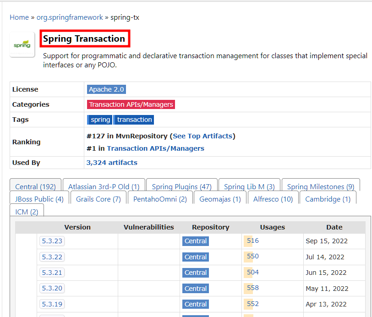Go to Home breadcrumb link
Viewport: 372px width, 317px height.
(x=19, y=17)
